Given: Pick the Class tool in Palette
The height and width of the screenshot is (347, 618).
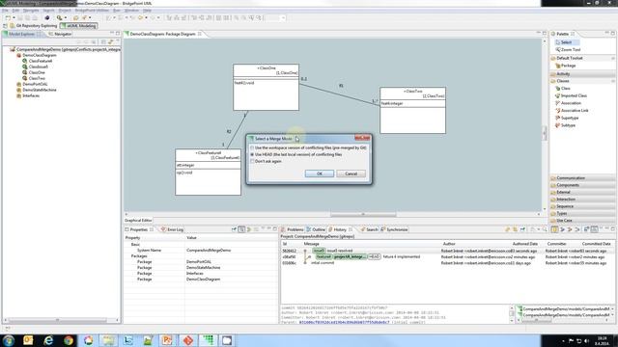Looking at the screenshot, I should coord(563,89).
